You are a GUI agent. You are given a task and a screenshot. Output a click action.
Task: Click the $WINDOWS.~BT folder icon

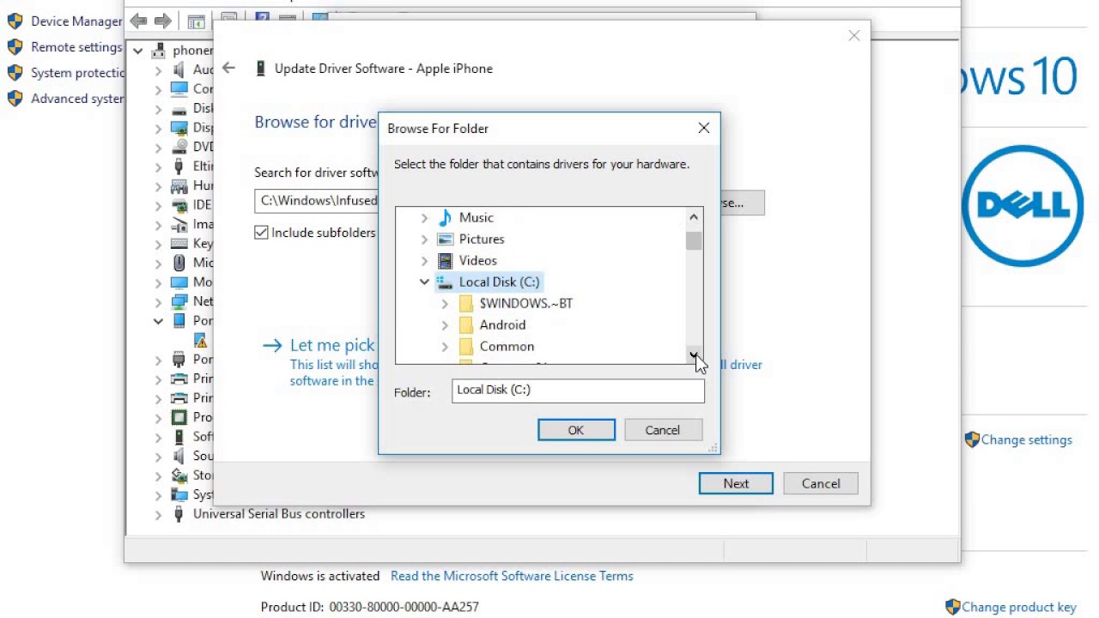click(x=466, y=304)
